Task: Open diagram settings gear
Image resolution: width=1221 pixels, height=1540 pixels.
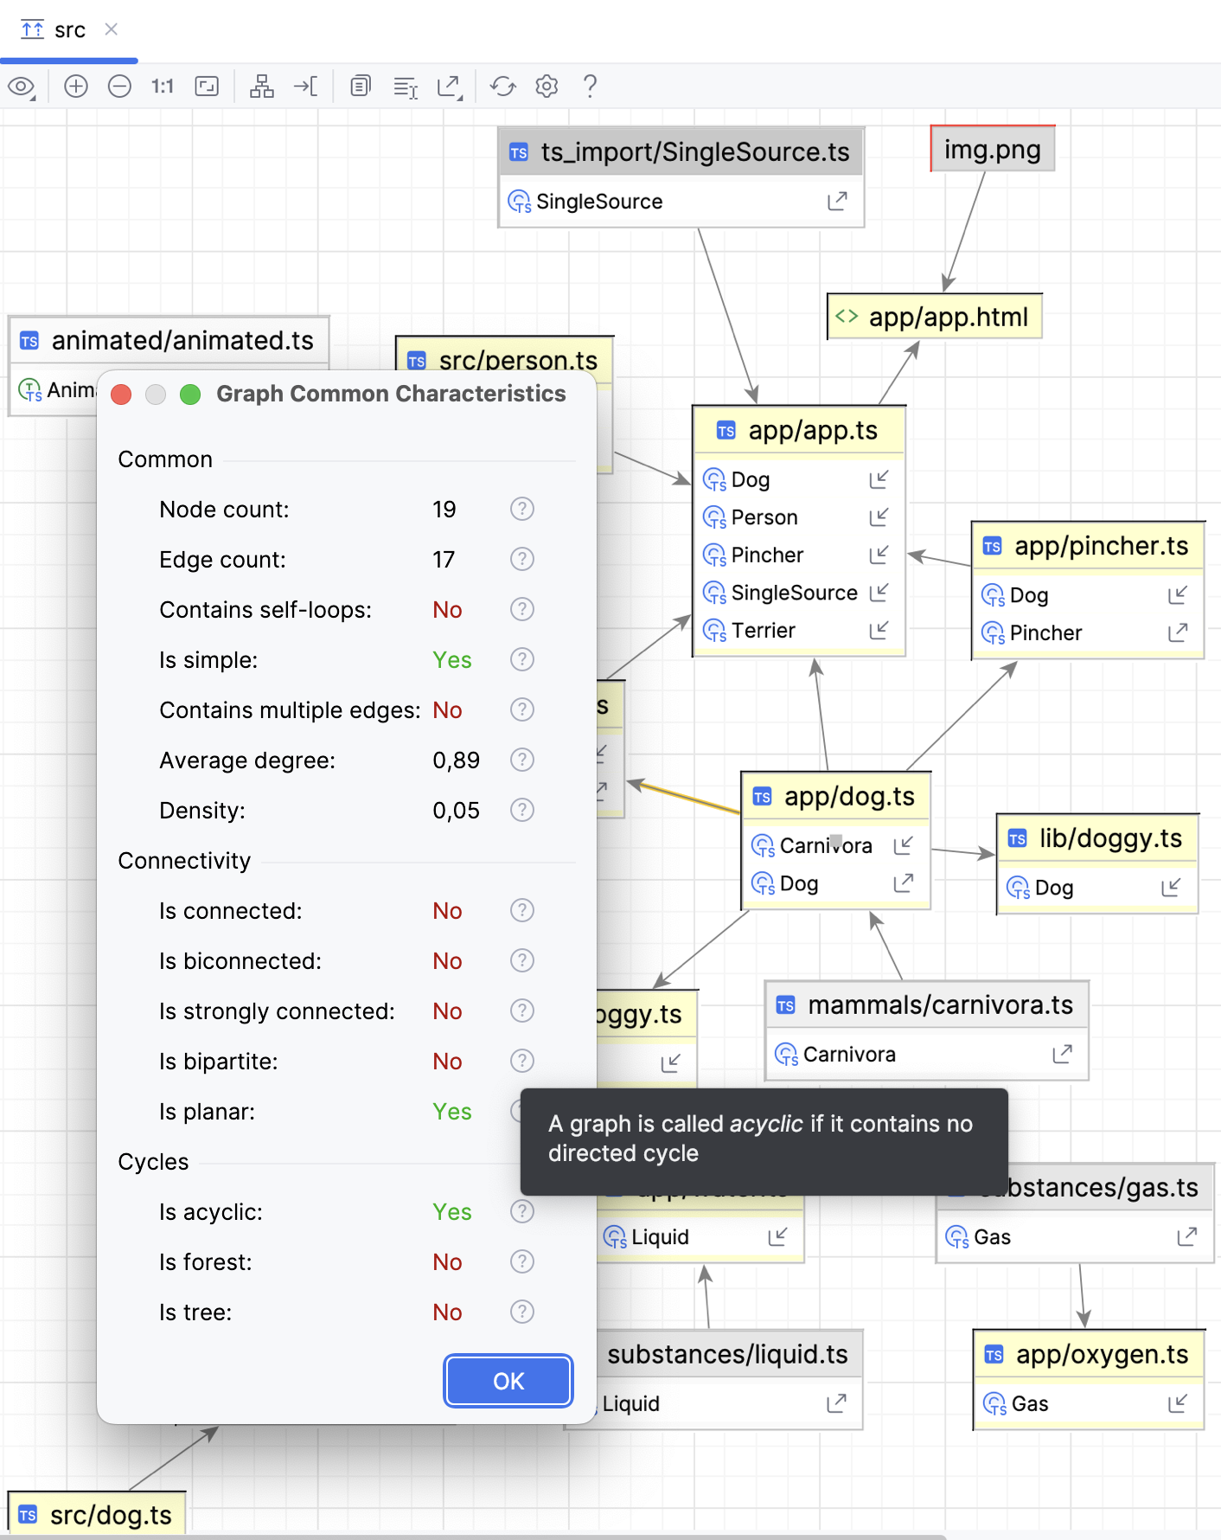Action: click(547, 87)
